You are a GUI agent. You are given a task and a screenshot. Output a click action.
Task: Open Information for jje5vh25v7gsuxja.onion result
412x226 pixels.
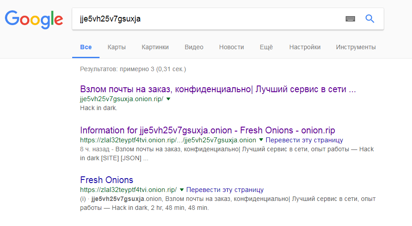pos(208,130)
